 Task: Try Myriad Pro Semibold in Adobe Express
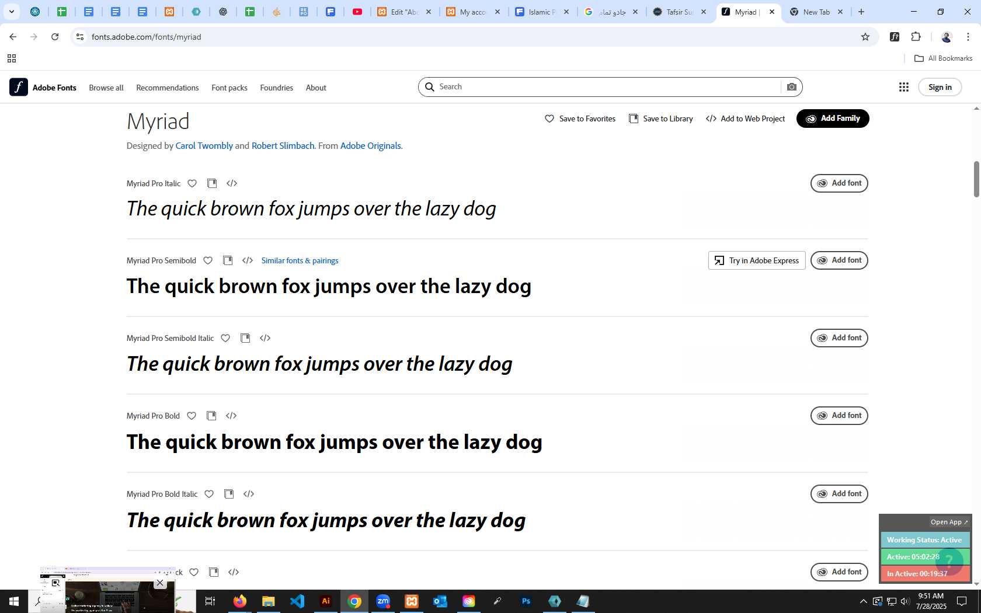[x=757, y=260]
